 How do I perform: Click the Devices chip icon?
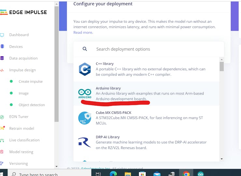tap(2, 46)
